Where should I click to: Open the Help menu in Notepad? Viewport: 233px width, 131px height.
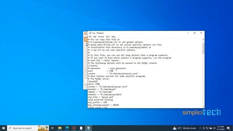click(113, 37)
